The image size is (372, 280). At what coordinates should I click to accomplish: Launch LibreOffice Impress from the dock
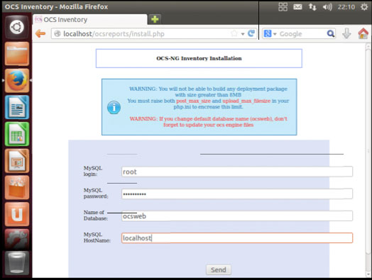[17, 161]
